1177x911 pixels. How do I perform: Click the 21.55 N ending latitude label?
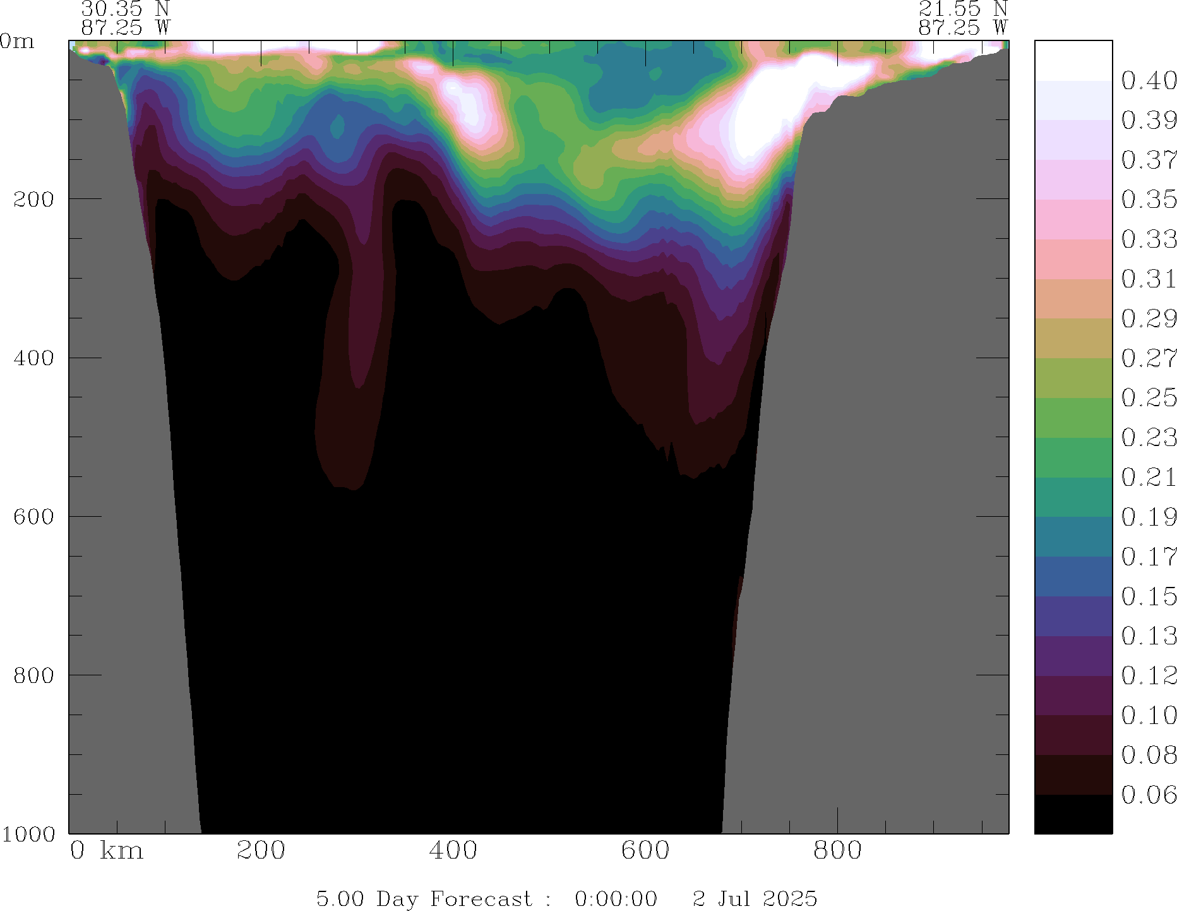tap(962, 9)
